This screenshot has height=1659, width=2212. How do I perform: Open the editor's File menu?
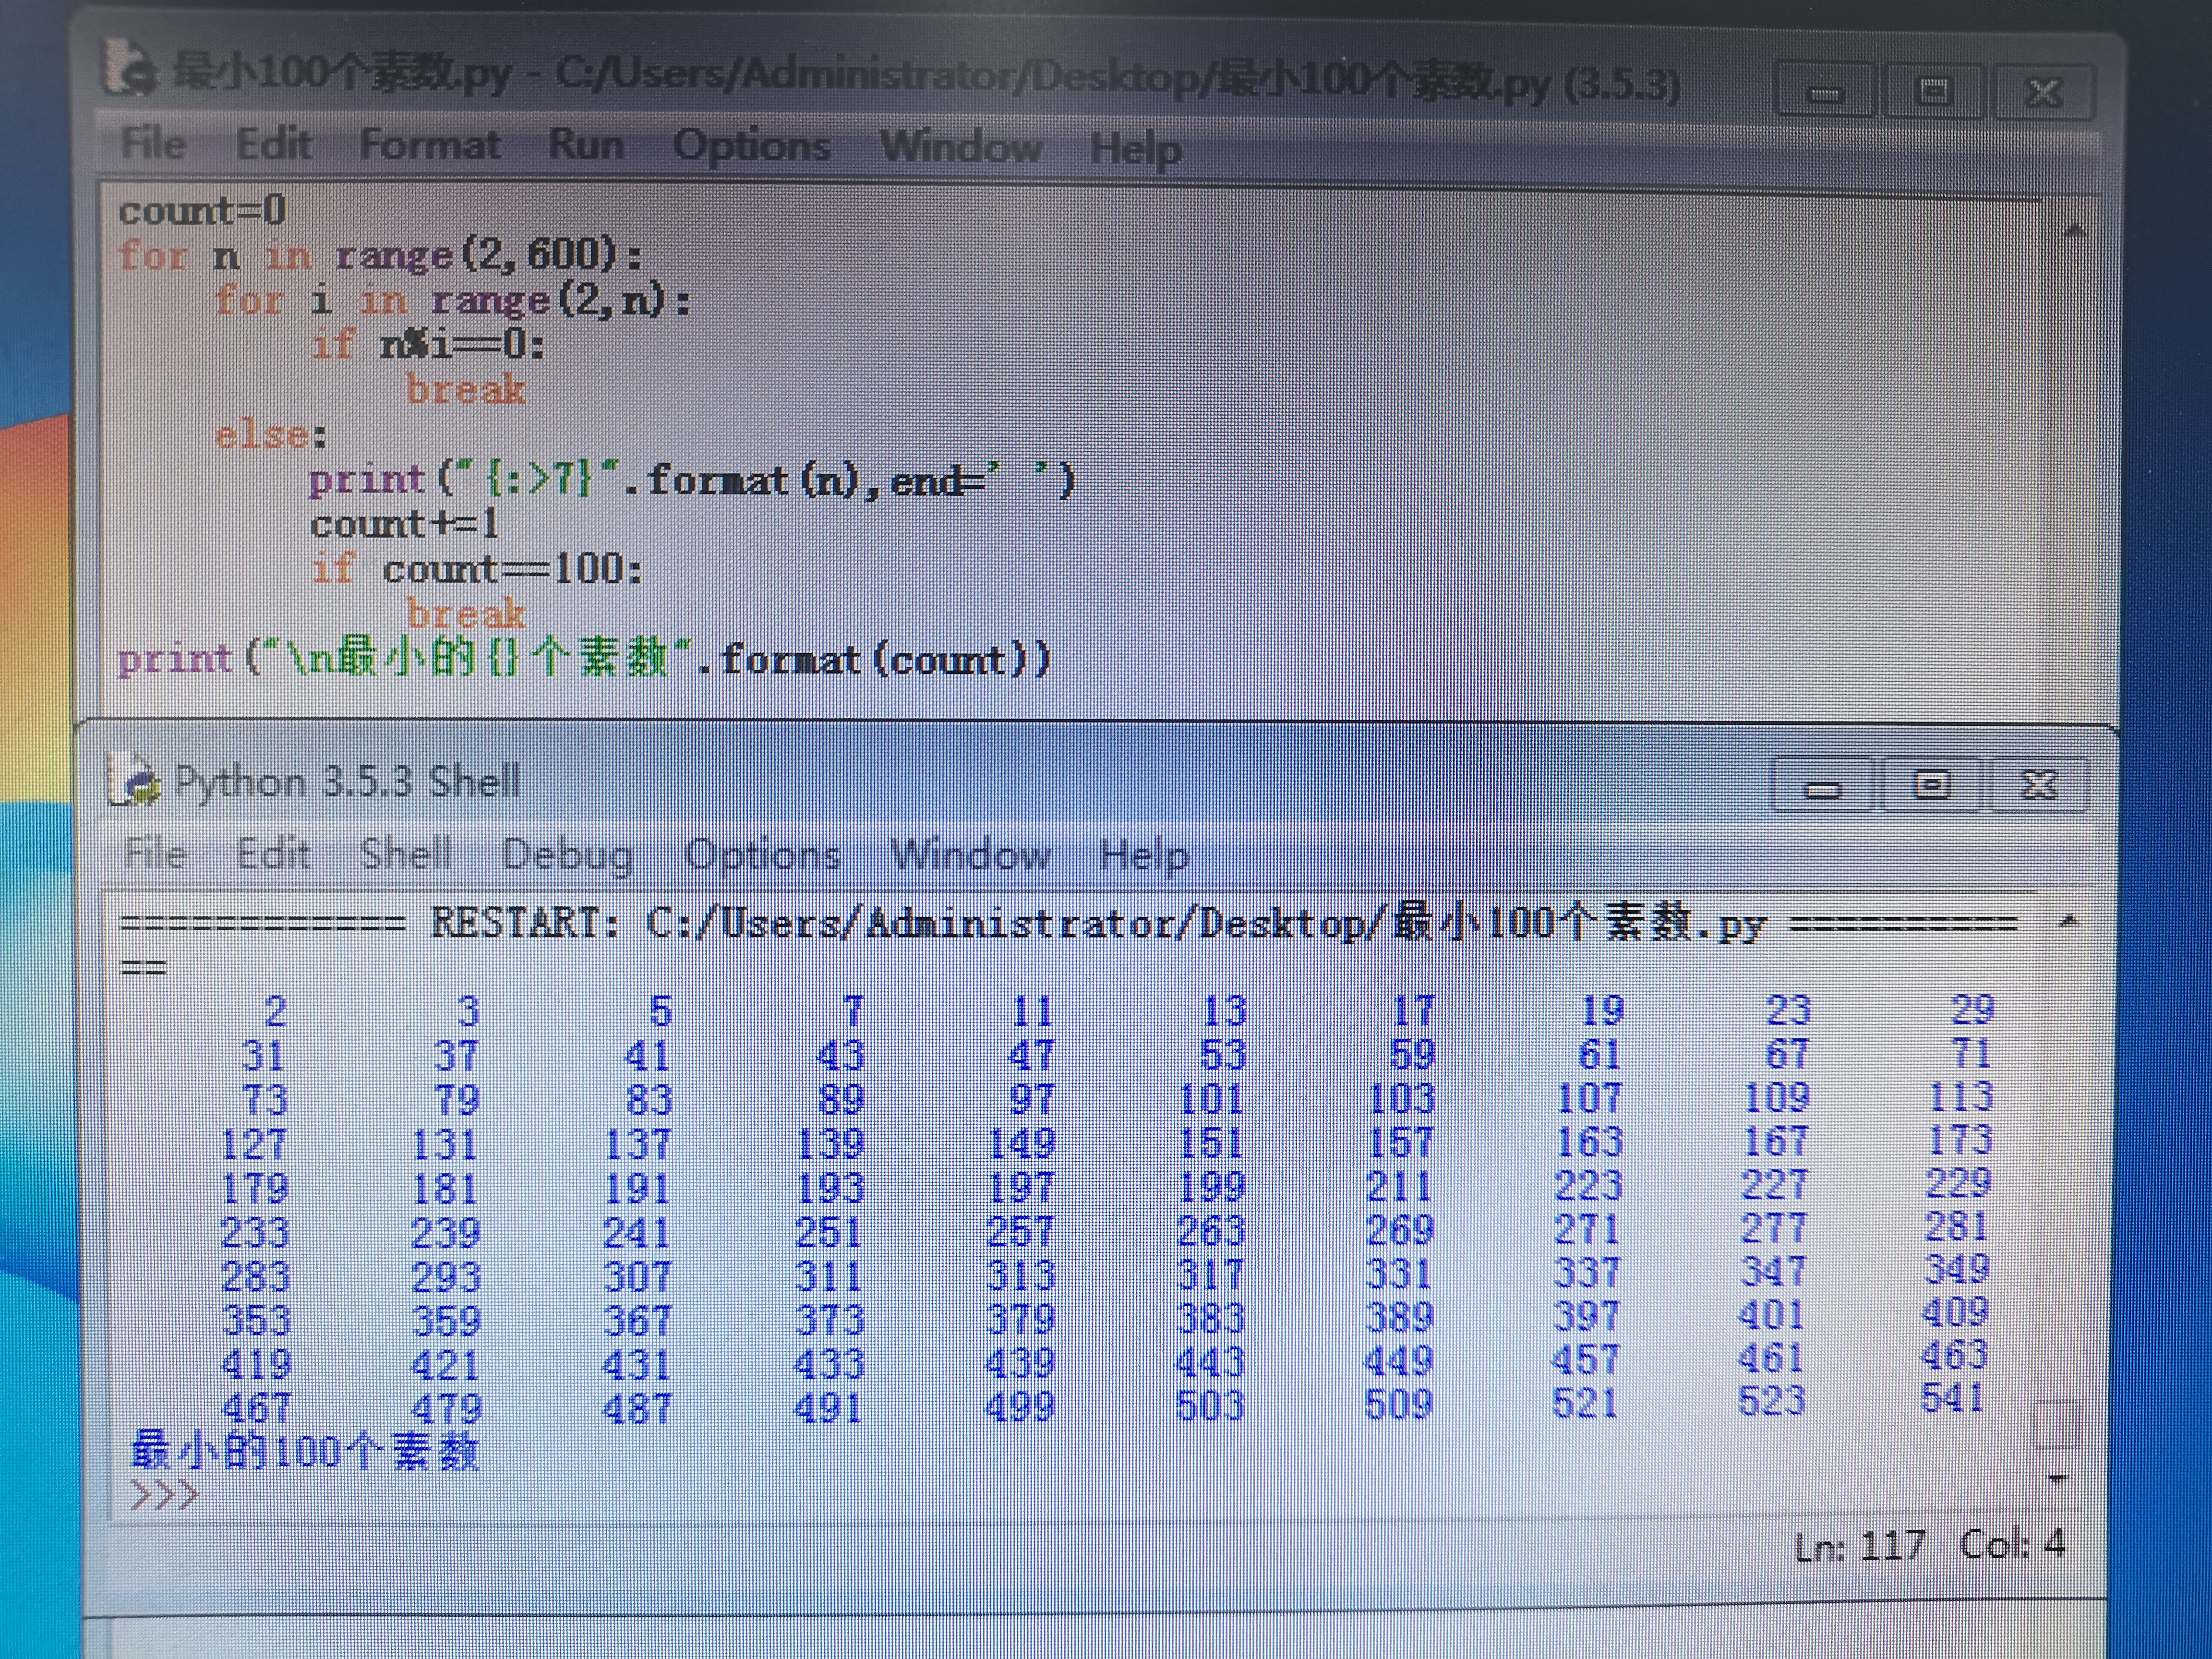point(154,143)
